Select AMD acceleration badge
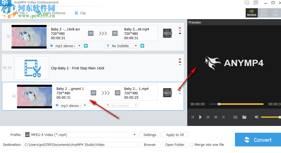The width and height of the screenshot is (281, 153). (275, 13)
